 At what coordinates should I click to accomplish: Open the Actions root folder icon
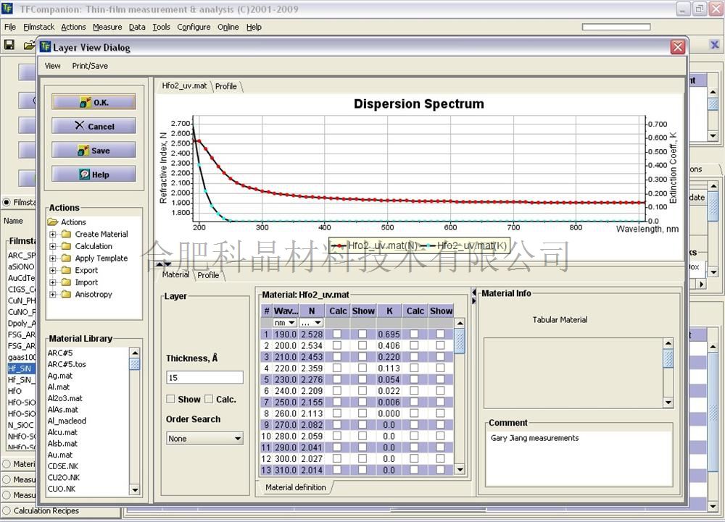(x=53, y=222)
